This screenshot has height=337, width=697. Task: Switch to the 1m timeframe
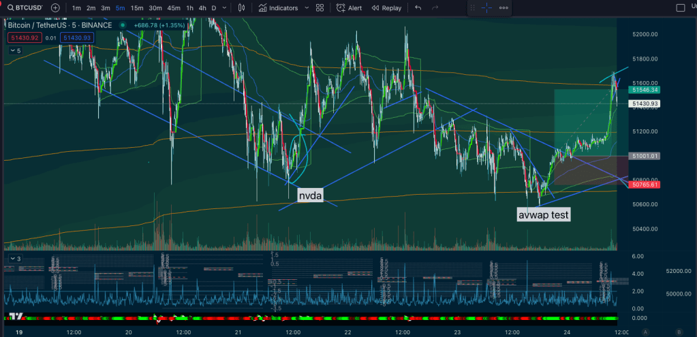click(x=76, y=8)
